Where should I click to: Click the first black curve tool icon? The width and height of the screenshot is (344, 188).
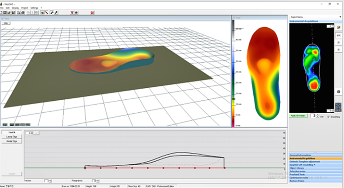point(52,12)
